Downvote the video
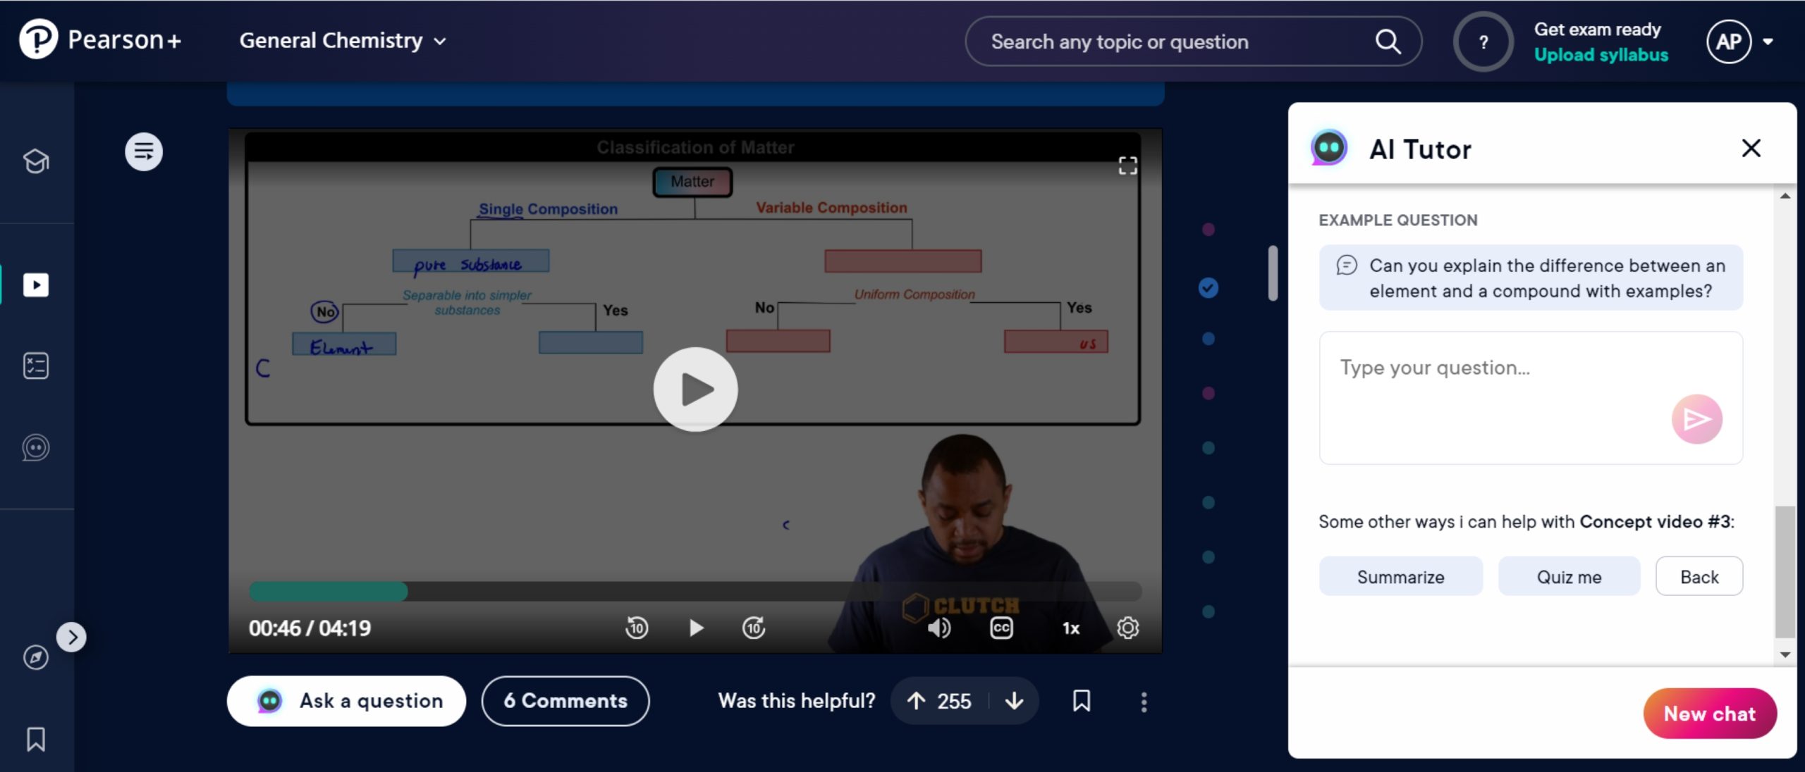 coord(1014,700)
